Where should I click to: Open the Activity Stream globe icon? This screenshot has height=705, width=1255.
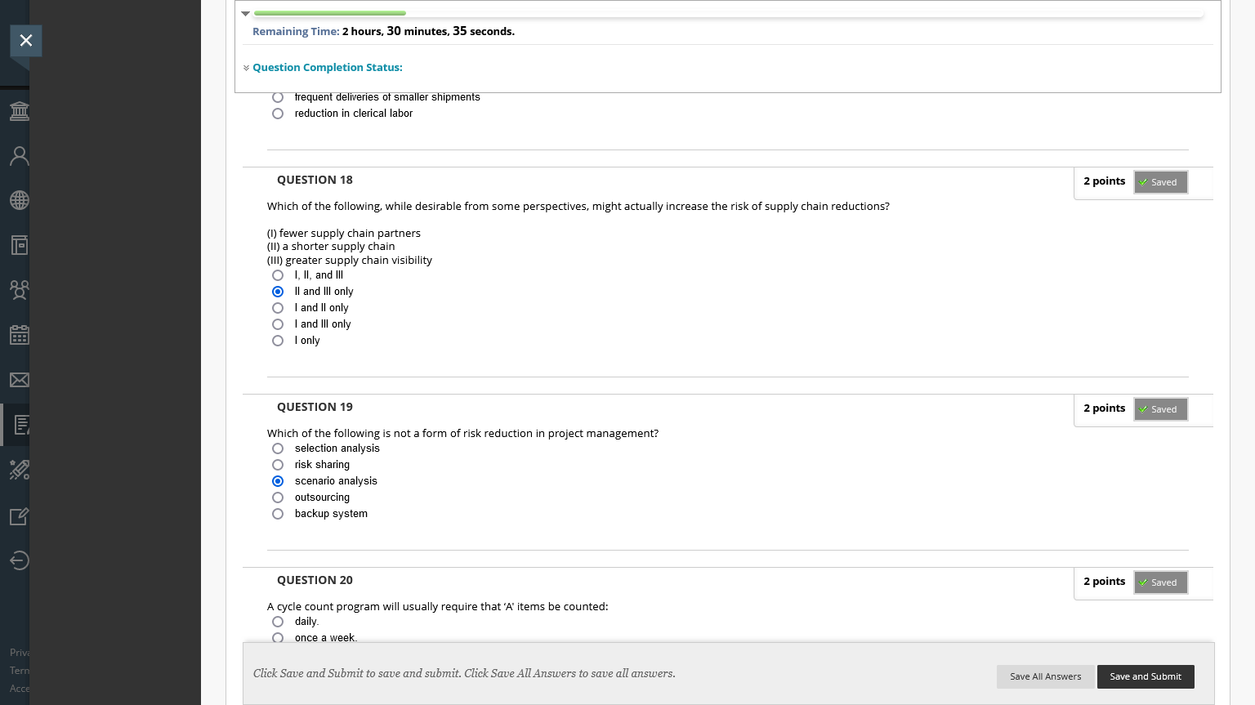(20, 200)
